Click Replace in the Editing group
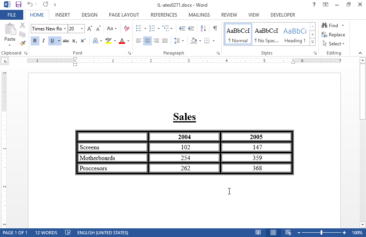366x237 pixels. (333, 35)
